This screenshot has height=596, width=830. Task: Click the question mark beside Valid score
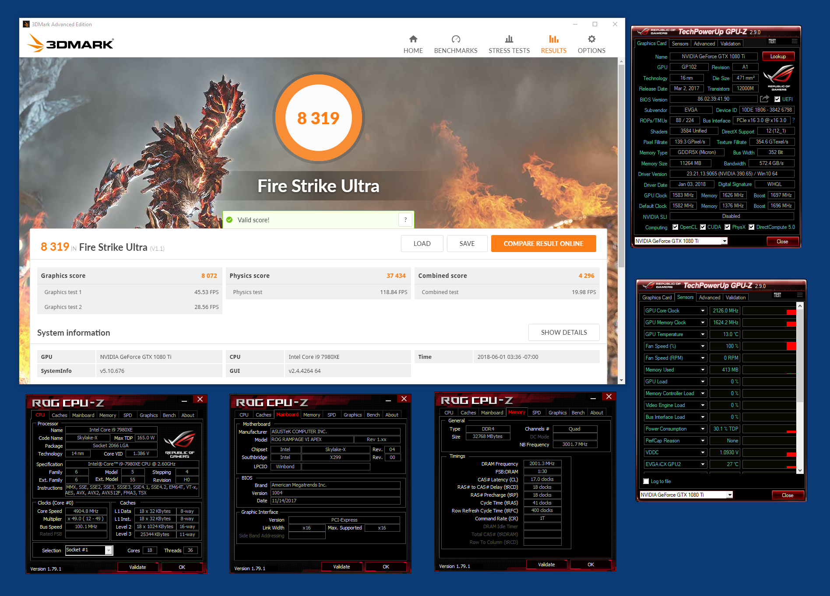[405, 220]
